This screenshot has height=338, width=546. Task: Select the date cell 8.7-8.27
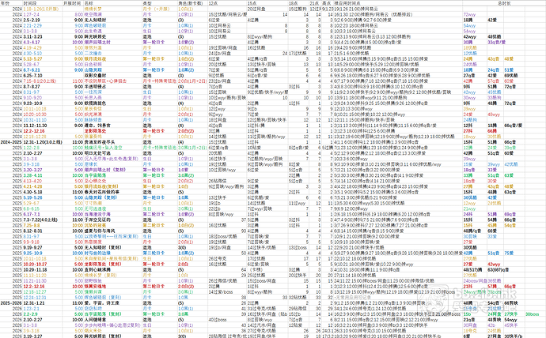pyautogui.click(x=32, y=87)
